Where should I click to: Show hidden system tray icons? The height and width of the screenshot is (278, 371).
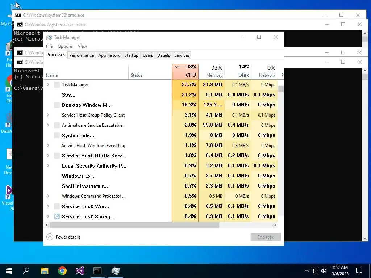(307, 271)
